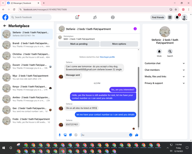The width and height of the screenshot is (192, 154).
Task: Bookmark this page with the star icon
Action: [x=176, y=10]
